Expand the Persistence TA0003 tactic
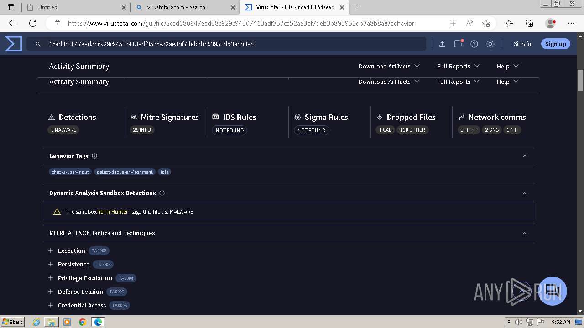 [x=51, y=264]
